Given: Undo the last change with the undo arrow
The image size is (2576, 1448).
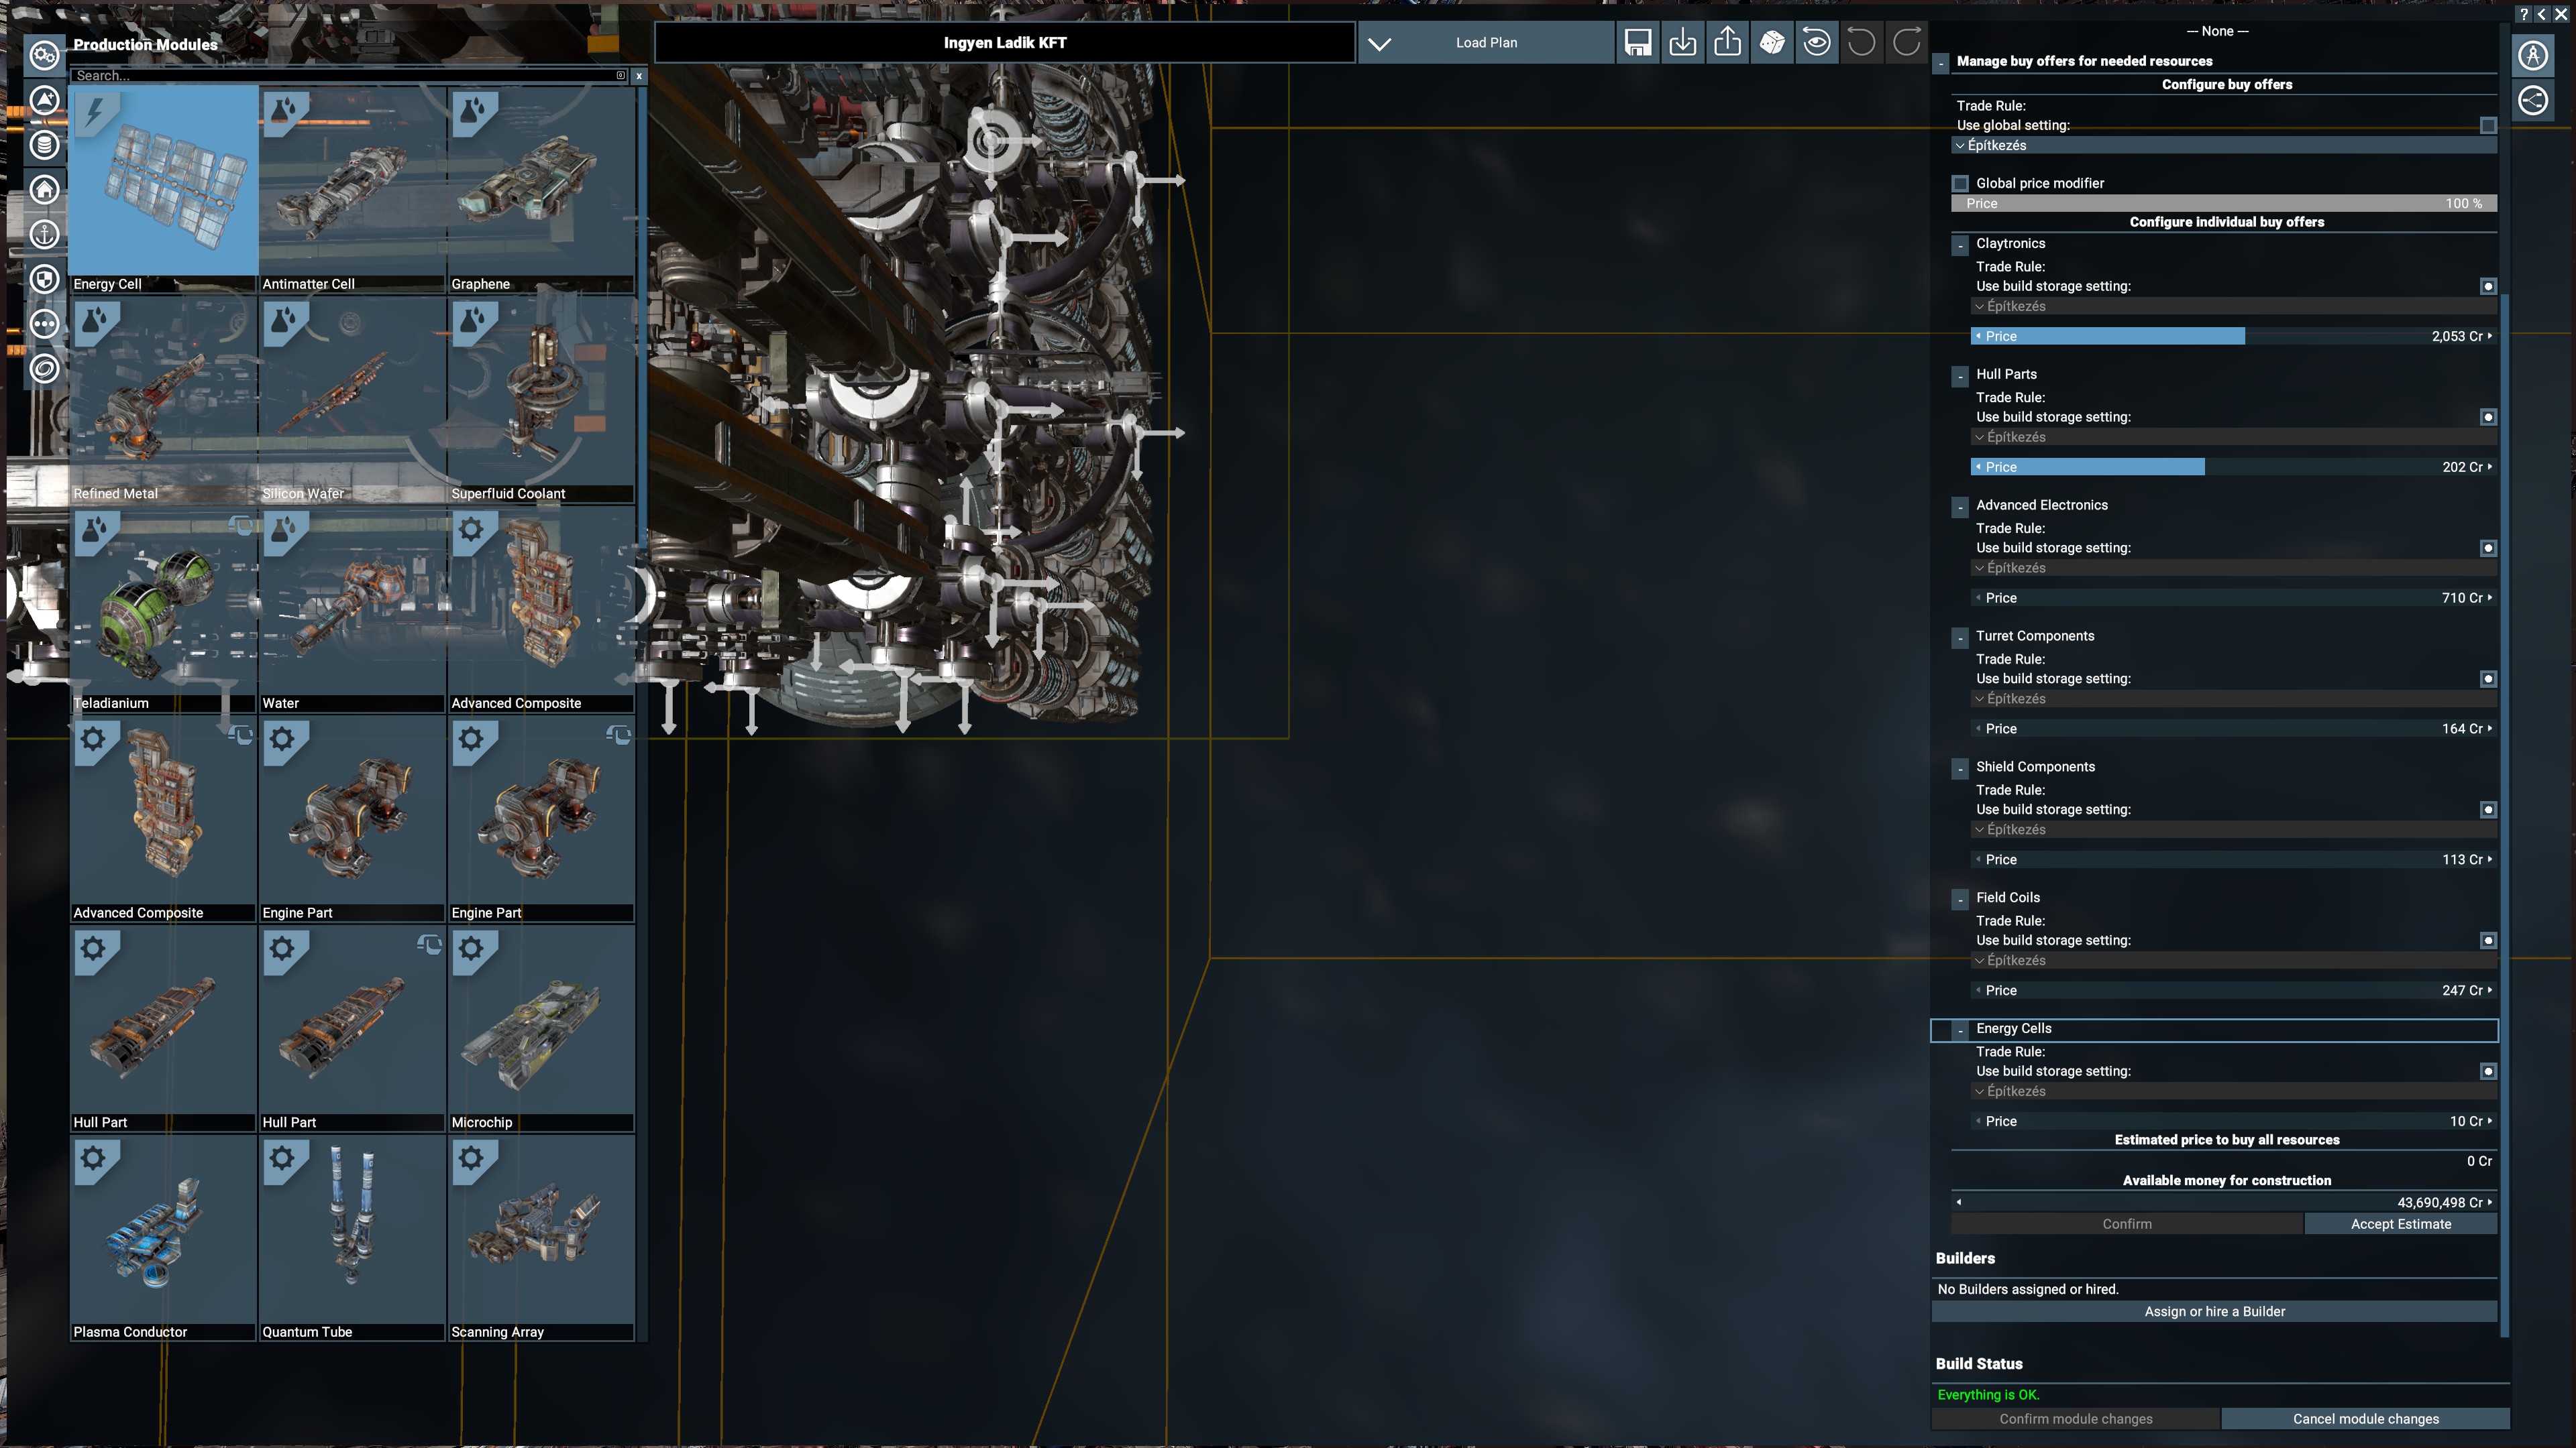Looking at the screenshot, I should (x=1861, y=43).
